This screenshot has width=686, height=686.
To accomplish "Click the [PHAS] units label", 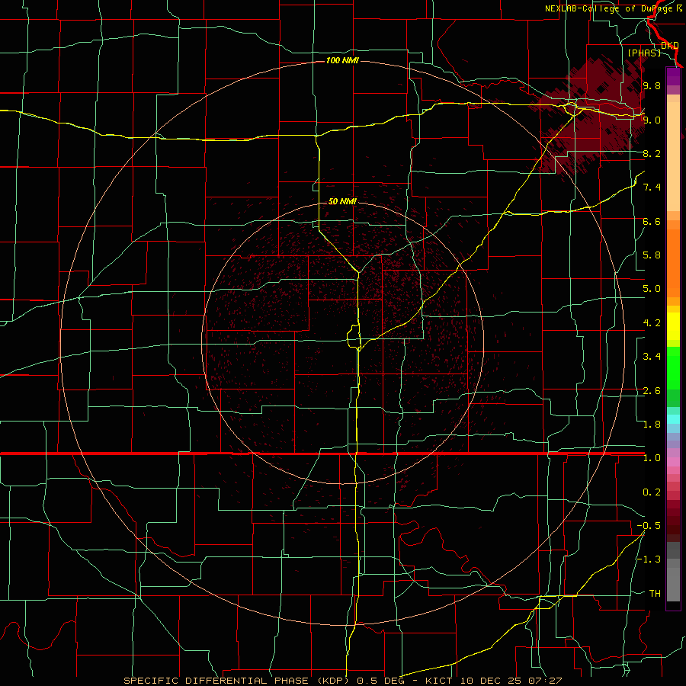I will [644, 53].
